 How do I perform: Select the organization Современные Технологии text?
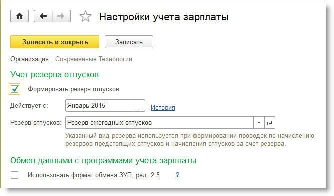tap(94, 59)
